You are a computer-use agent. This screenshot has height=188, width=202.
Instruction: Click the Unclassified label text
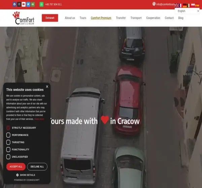(x=20, y=157)
